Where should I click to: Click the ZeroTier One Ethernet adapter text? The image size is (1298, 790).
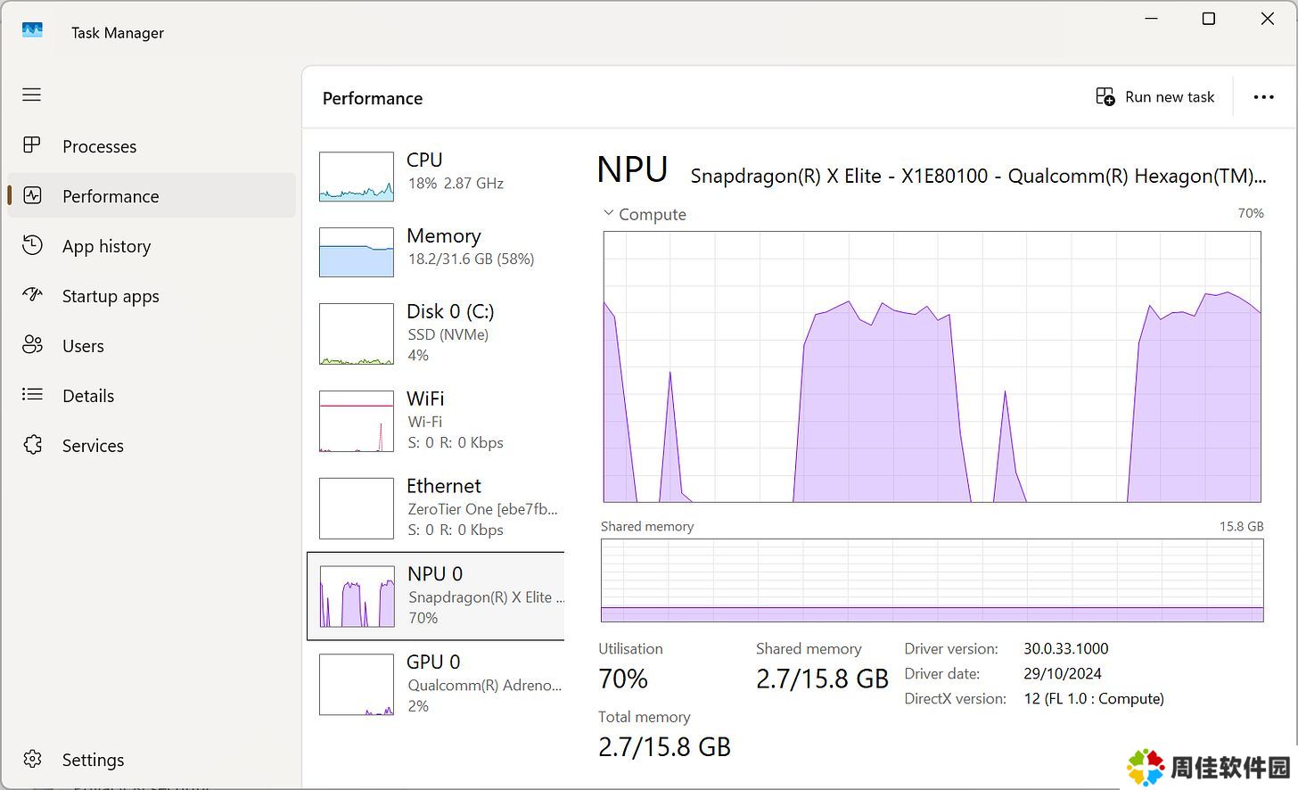(482, 509)
